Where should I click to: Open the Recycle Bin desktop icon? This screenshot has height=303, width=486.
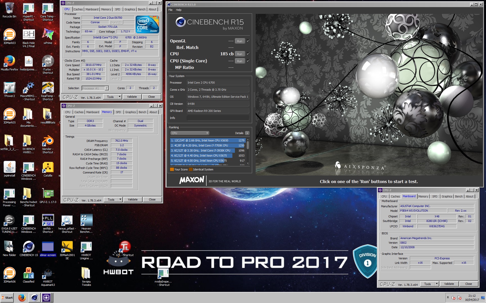[x=9, y=8]
